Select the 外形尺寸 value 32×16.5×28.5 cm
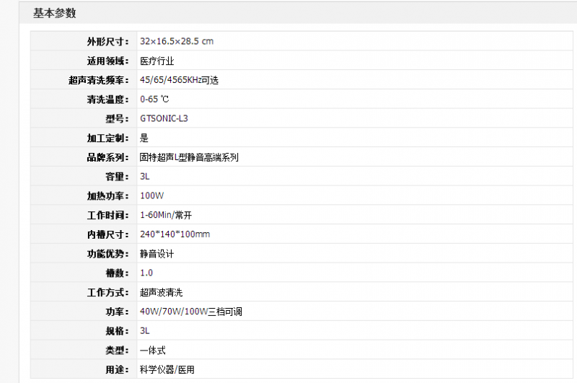The image size is (577, 383). [x=177, y=41]
